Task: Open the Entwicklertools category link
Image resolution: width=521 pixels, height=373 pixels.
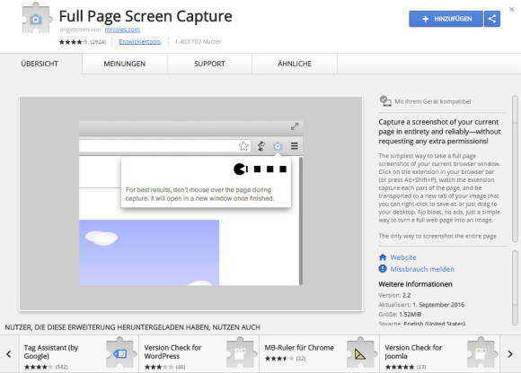Action: click(x=140, y=42)
